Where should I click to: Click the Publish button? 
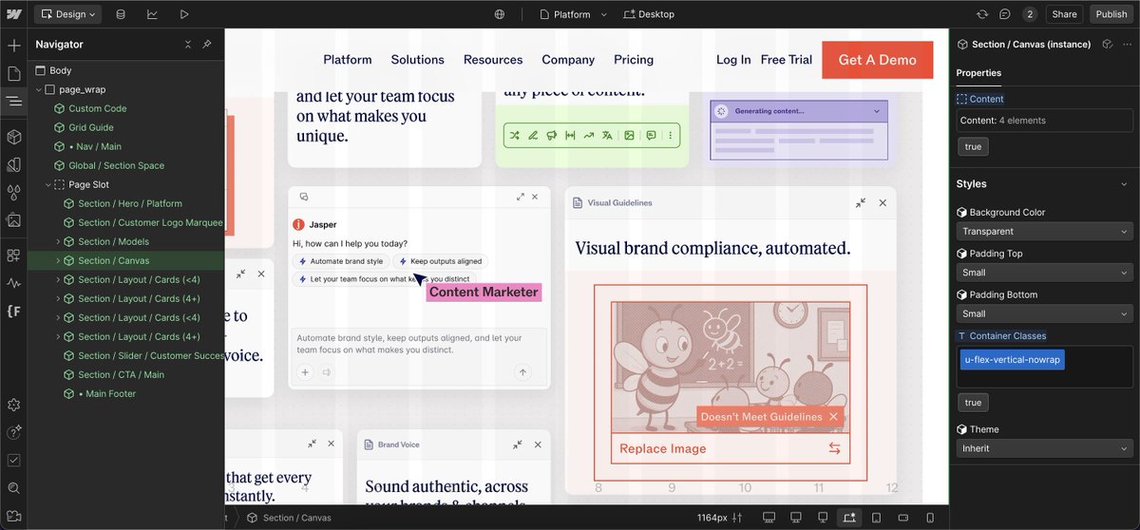[1111, 14]
